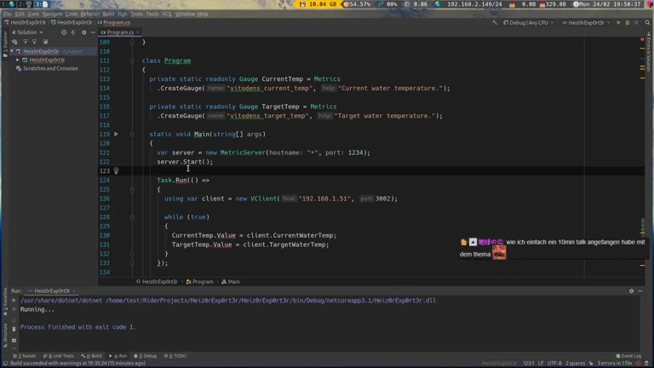Open the Refactor menu
Viewport: 654px width, 368px height.
[x=90, y=14]
